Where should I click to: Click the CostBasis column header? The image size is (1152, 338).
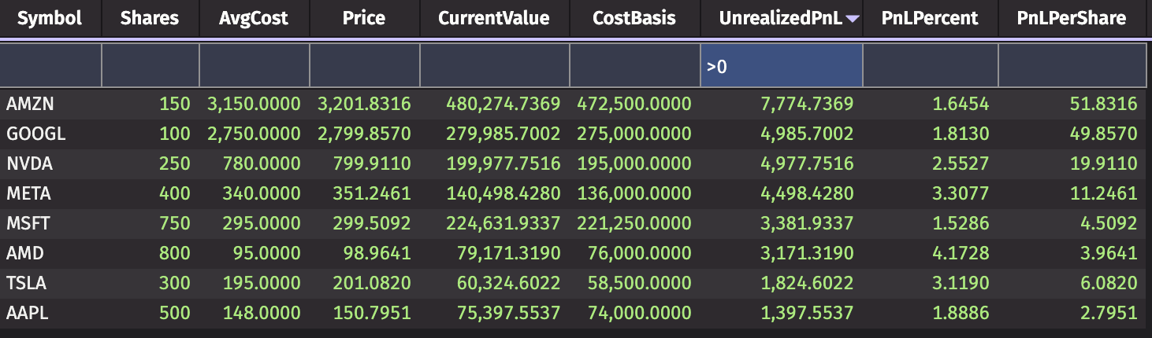(x=634, y=18)
